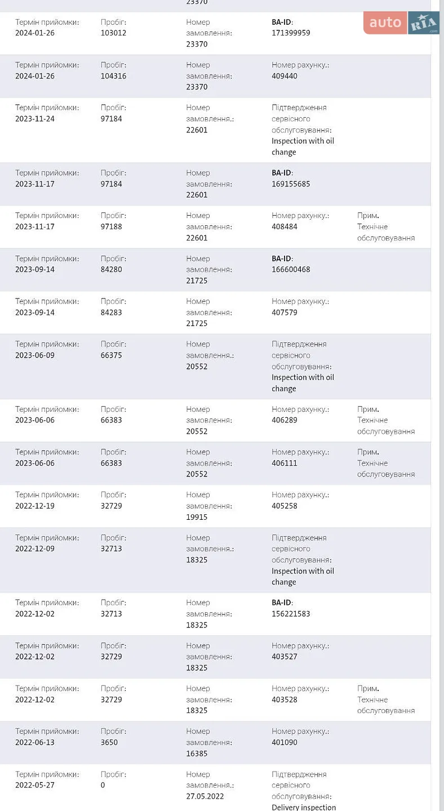Select BA-ID value 171399959
Viewport: 444px width, 811px height.
291,33
